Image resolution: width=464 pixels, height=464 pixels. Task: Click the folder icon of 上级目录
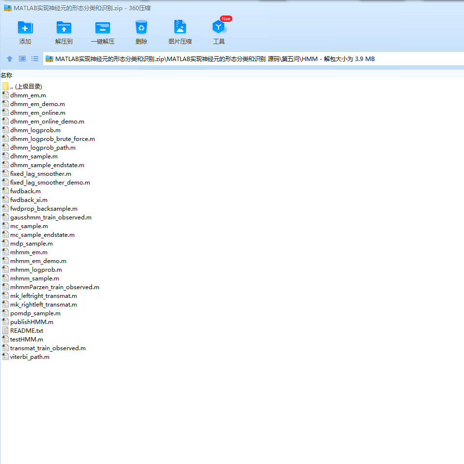click(x=5, y=86)
